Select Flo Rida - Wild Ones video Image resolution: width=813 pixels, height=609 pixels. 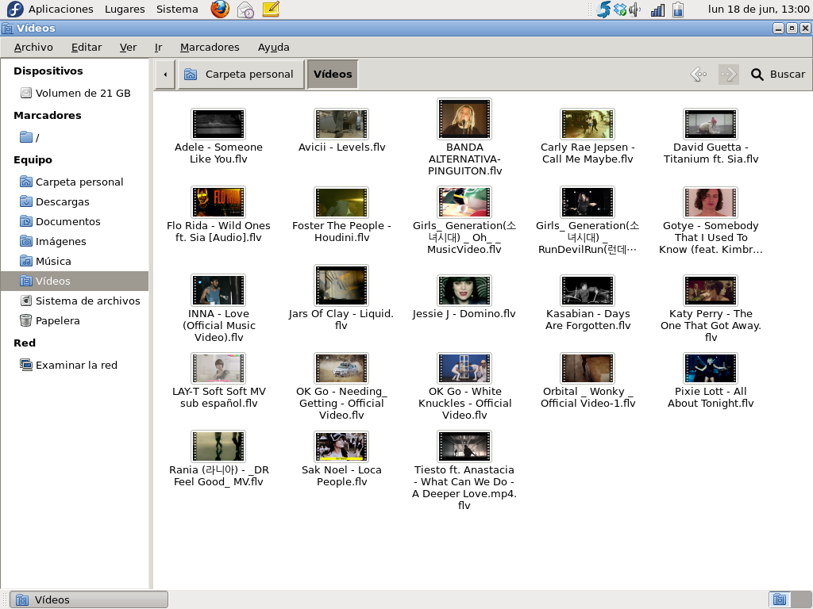click(x=218, y=202)
